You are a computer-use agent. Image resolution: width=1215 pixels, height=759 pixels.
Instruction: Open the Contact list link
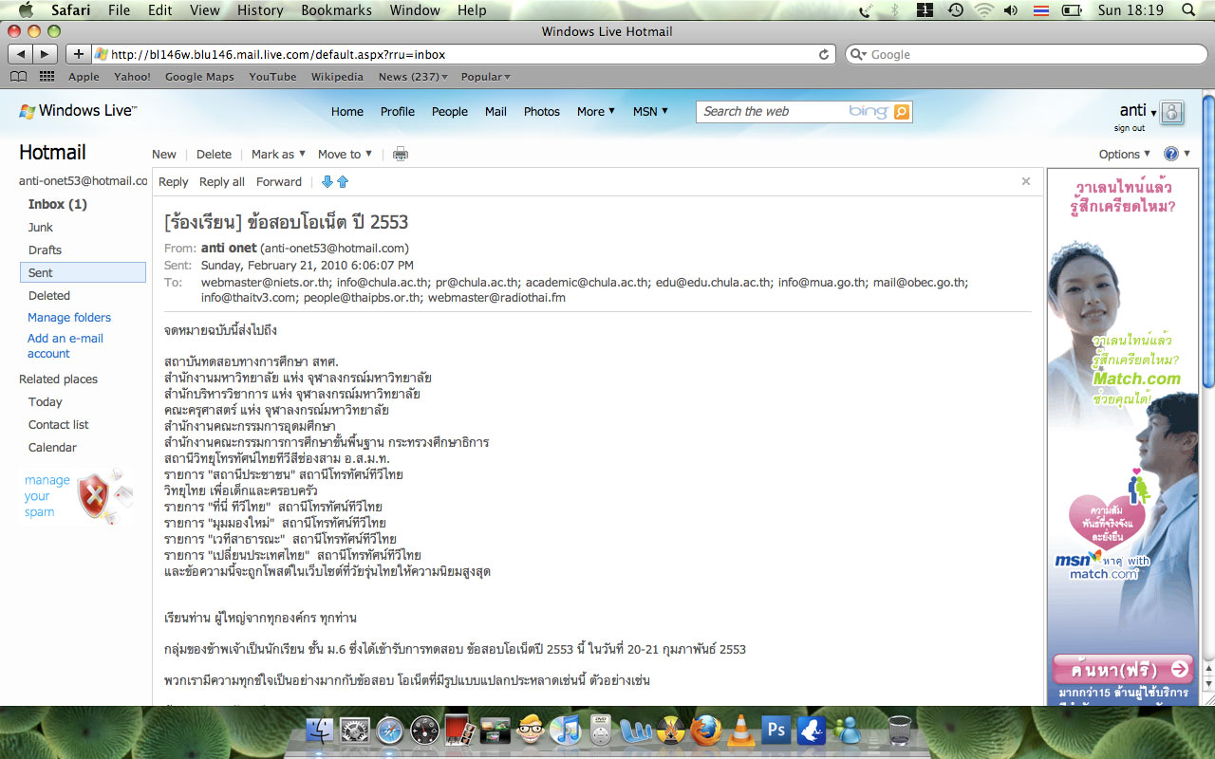59,424
